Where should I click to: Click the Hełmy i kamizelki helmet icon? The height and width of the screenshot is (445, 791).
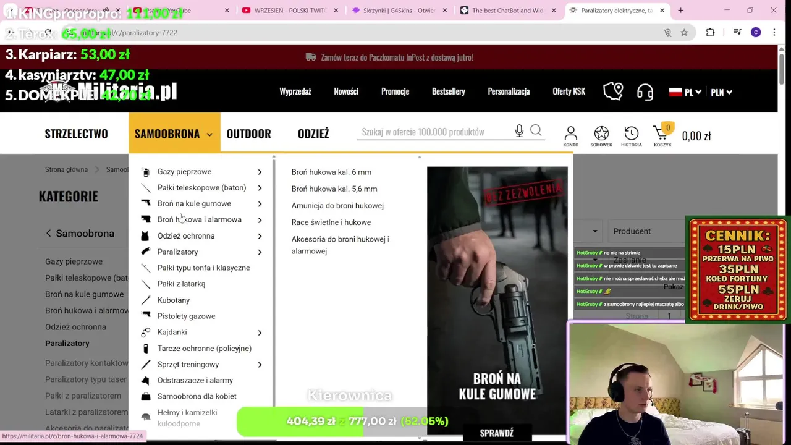pyautogui.click(x=146, y=417)
